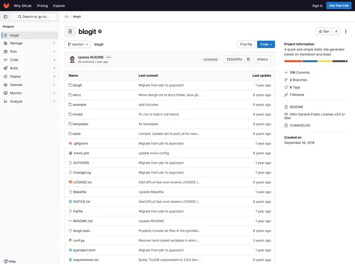Click the Build rocket sidebar icon

pyautogui.click(x=6, y=68)
